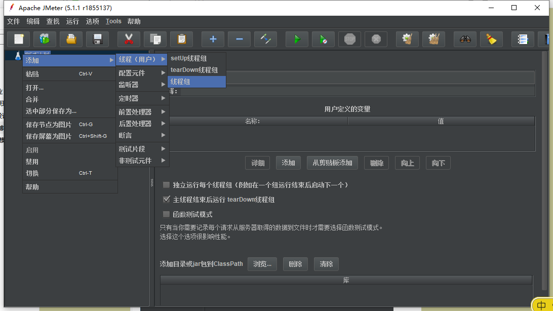Toggle 独立运行每个线程组 checkbox
The image size is (553, 311).
click(x=166, y=185)
